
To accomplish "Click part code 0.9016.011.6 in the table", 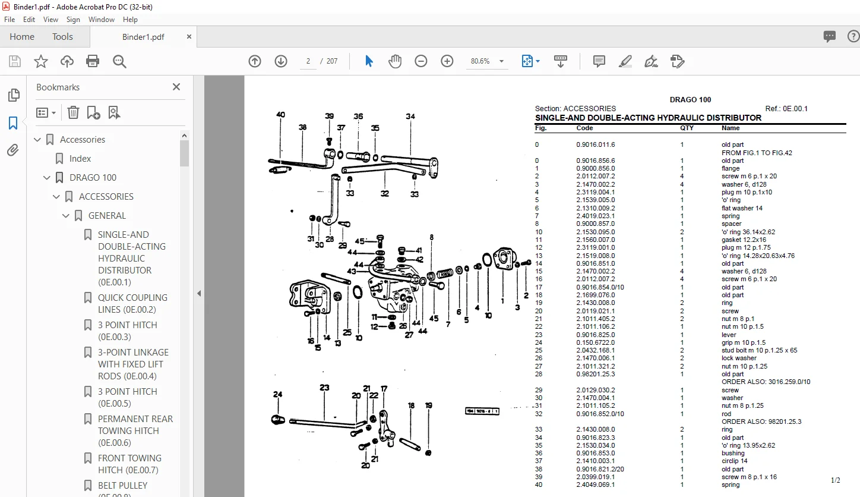I will [x=596, y=144].
